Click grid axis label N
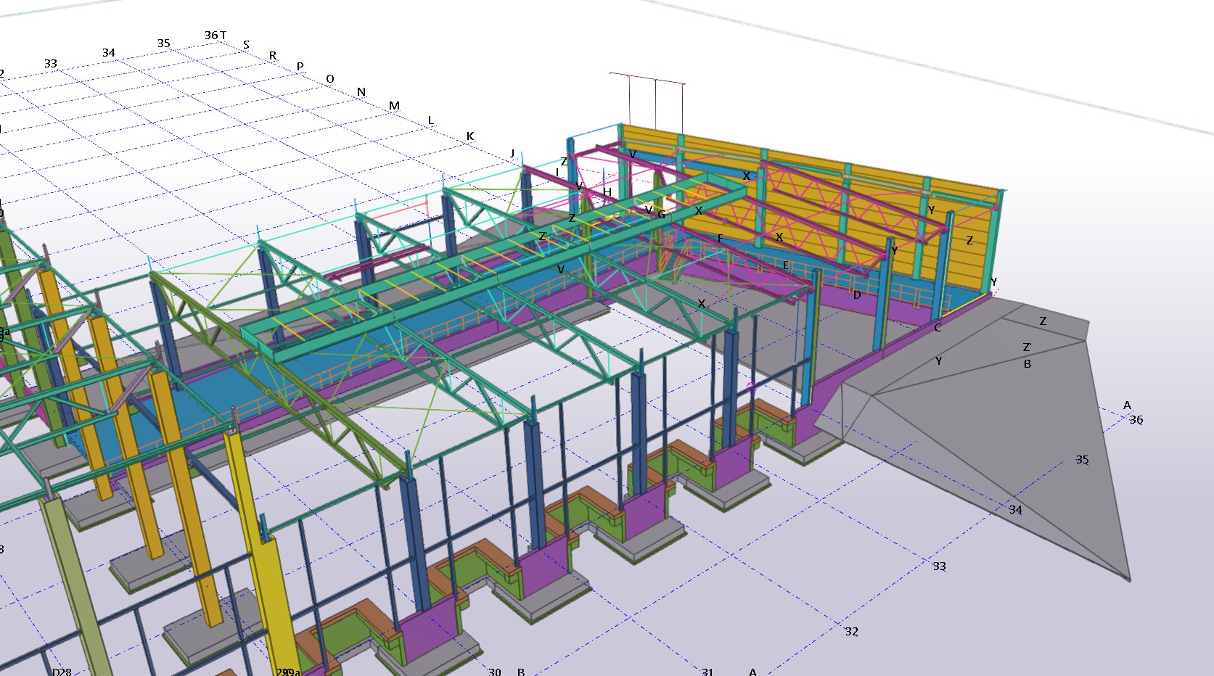This screenshot has width=1214, height=676. [x=361, y=92]
